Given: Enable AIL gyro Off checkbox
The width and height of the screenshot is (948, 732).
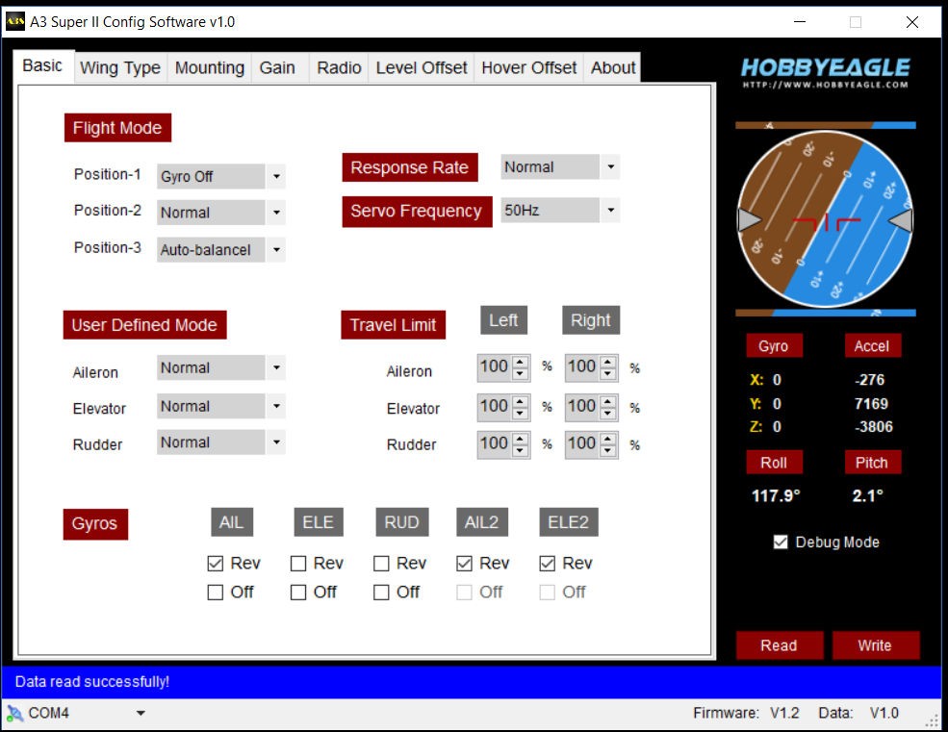Looking at the screenshot, I should tap(216, 593).
